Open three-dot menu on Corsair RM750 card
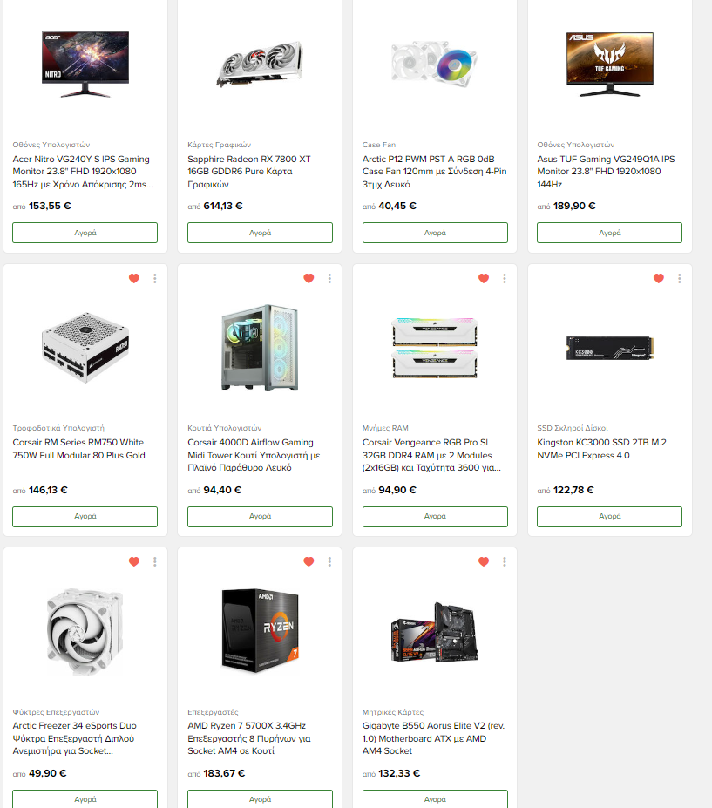The width and height of the screenshot is (712, 808). coord(154,278)
